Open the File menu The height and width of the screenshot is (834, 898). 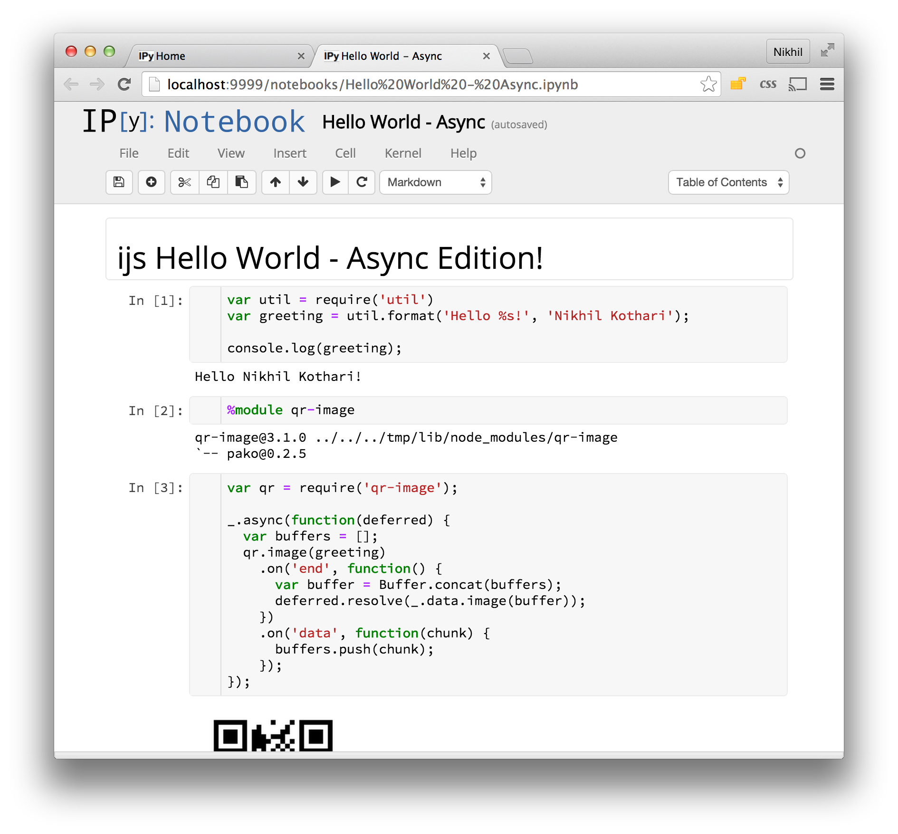coord(129,153)
